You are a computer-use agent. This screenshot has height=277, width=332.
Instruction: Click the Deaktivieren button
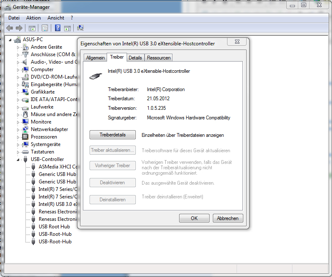[x=112, y=183]
